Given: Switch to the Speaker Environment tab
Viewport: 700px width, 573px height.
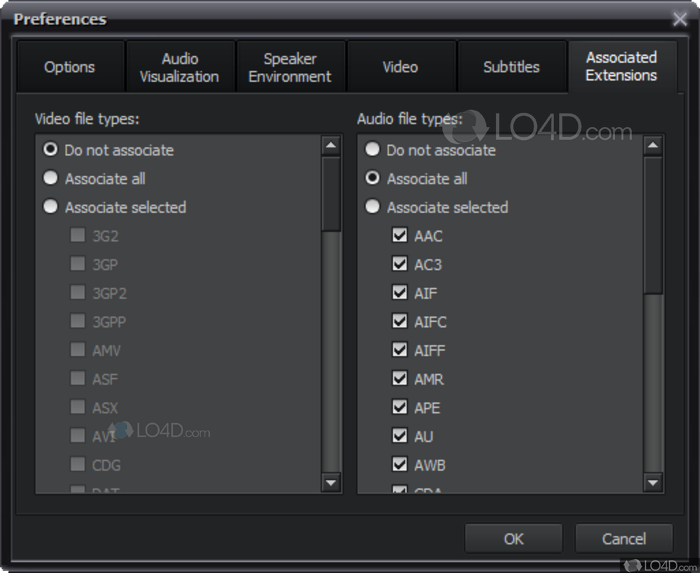Looking at the screenshot, I should coord(290,67).
